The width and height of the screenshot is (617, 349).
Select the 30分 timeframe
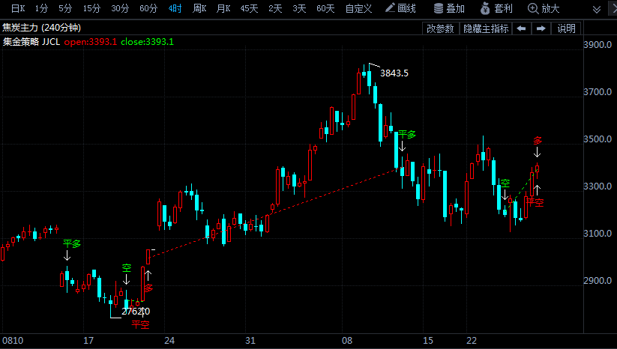coord(120,9)
